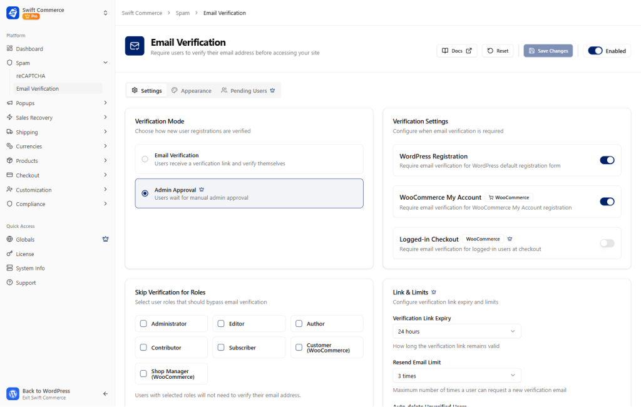Click the Products box icon
The image size is (641, 407).
pyautogui.click(x=9, y=160)
